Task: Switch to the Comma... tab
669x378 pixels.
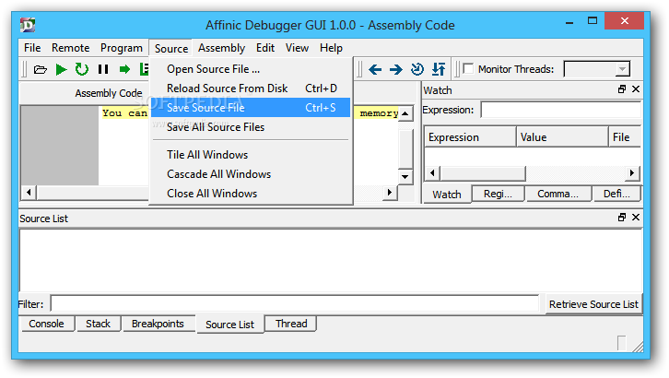Action: [558, 194]
